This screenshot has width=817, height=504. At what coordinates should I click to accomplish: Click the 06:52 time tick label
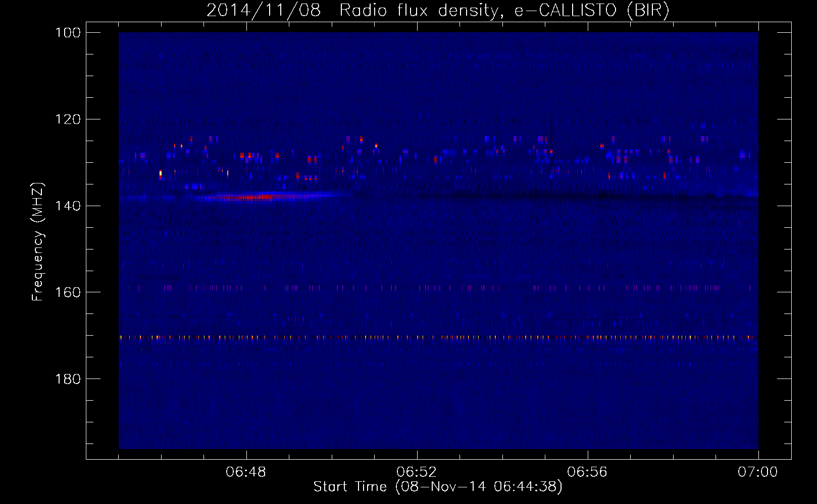tap(417, 472)
